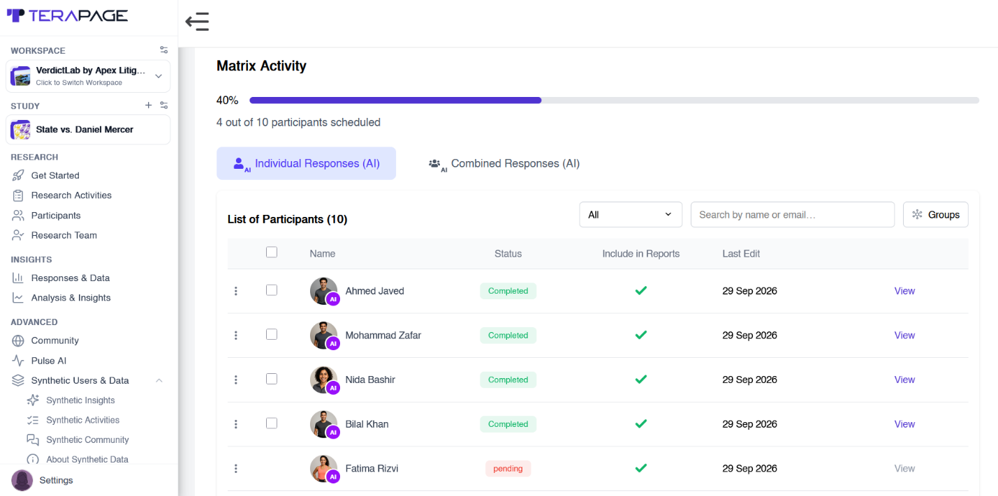This screenshot has height=496, width=998.
Task: Click the Synthetic Insights sparkle icon
Action: point(33,400)
